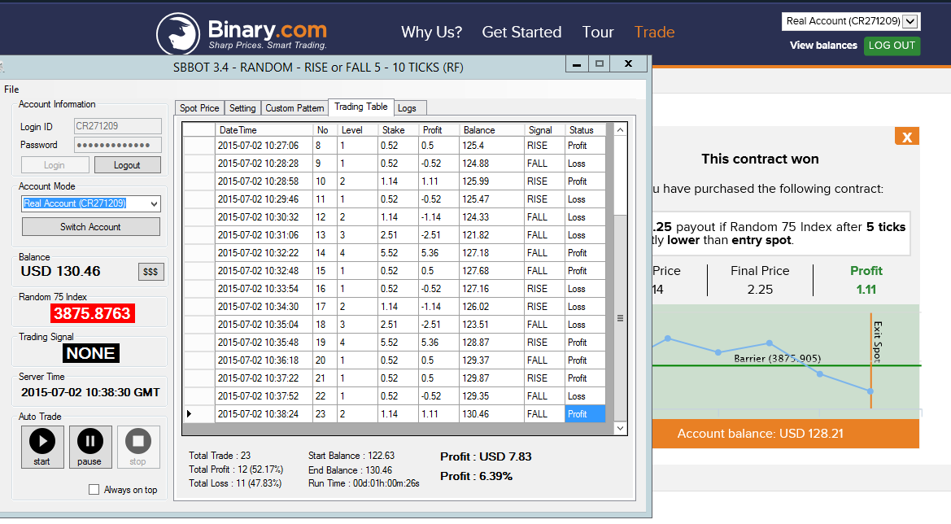Click the Exit Spot marker on the chart
This screenshot has height=524, width=951.
pyautogui.click(x=877, y=343)
